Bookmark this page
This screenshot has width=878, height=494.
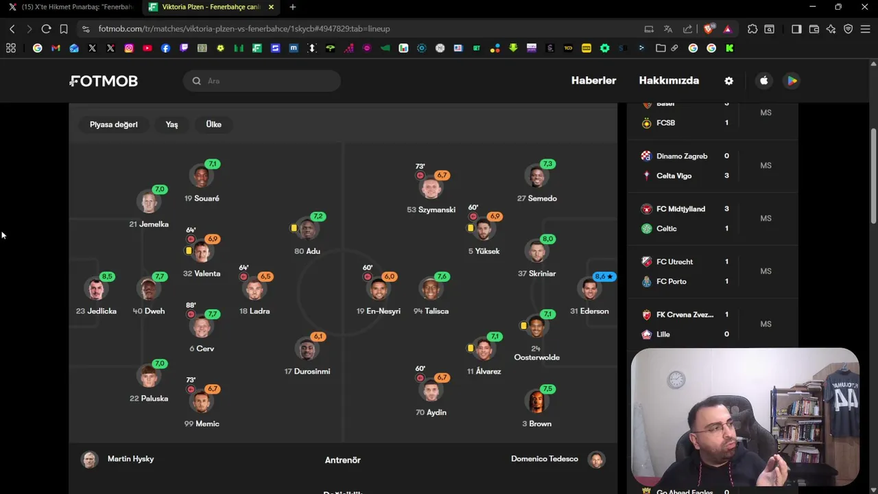pyautogui.click(x=64, y=29)
